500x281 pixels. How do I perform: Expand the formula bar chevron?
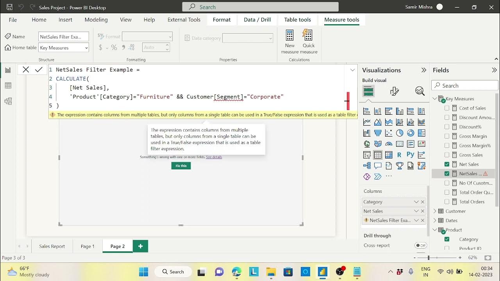click(352, 70)
